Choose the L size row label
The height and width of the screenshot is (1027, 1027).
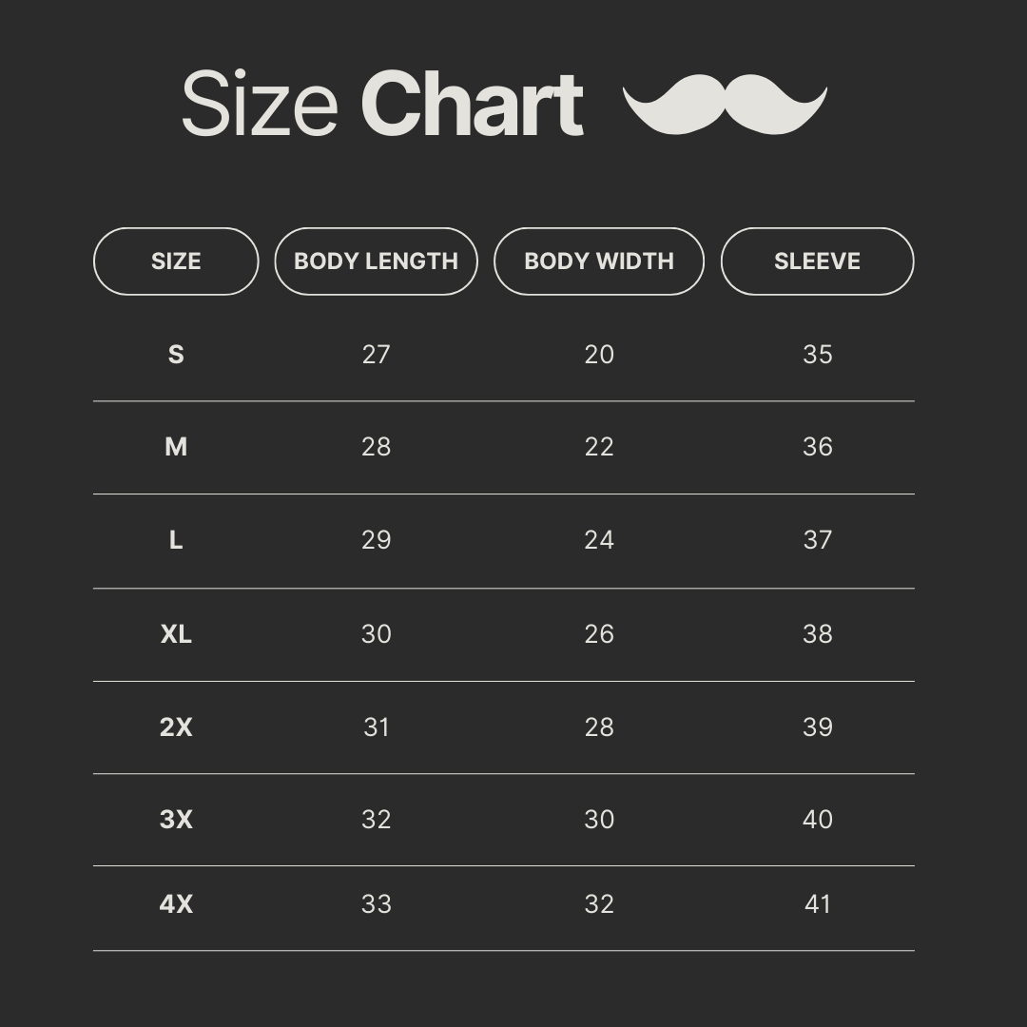[x=176, y=540]
